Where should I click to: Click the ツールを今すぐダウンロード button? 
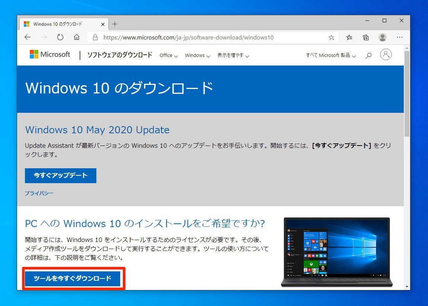(73, 278)
